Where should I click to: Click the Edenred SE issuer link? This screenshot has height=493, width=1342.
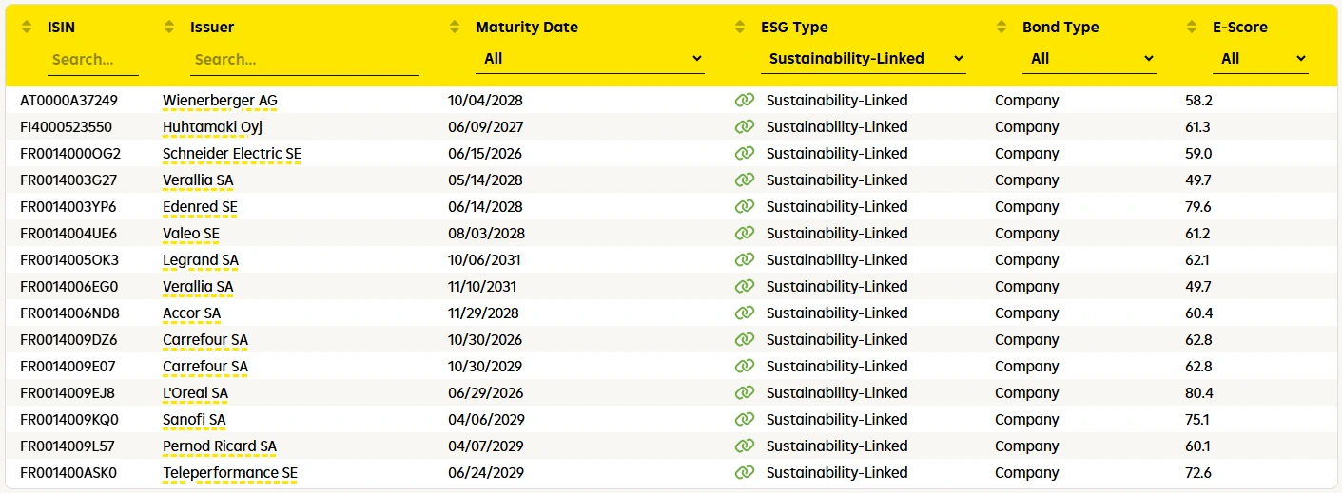pyautogui.click(x=200, y=207)
